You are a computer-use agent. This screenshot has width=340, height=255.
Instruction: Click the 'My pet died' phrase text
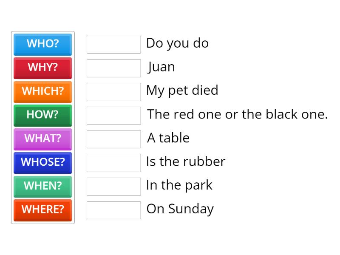click(x=182, y=91)
